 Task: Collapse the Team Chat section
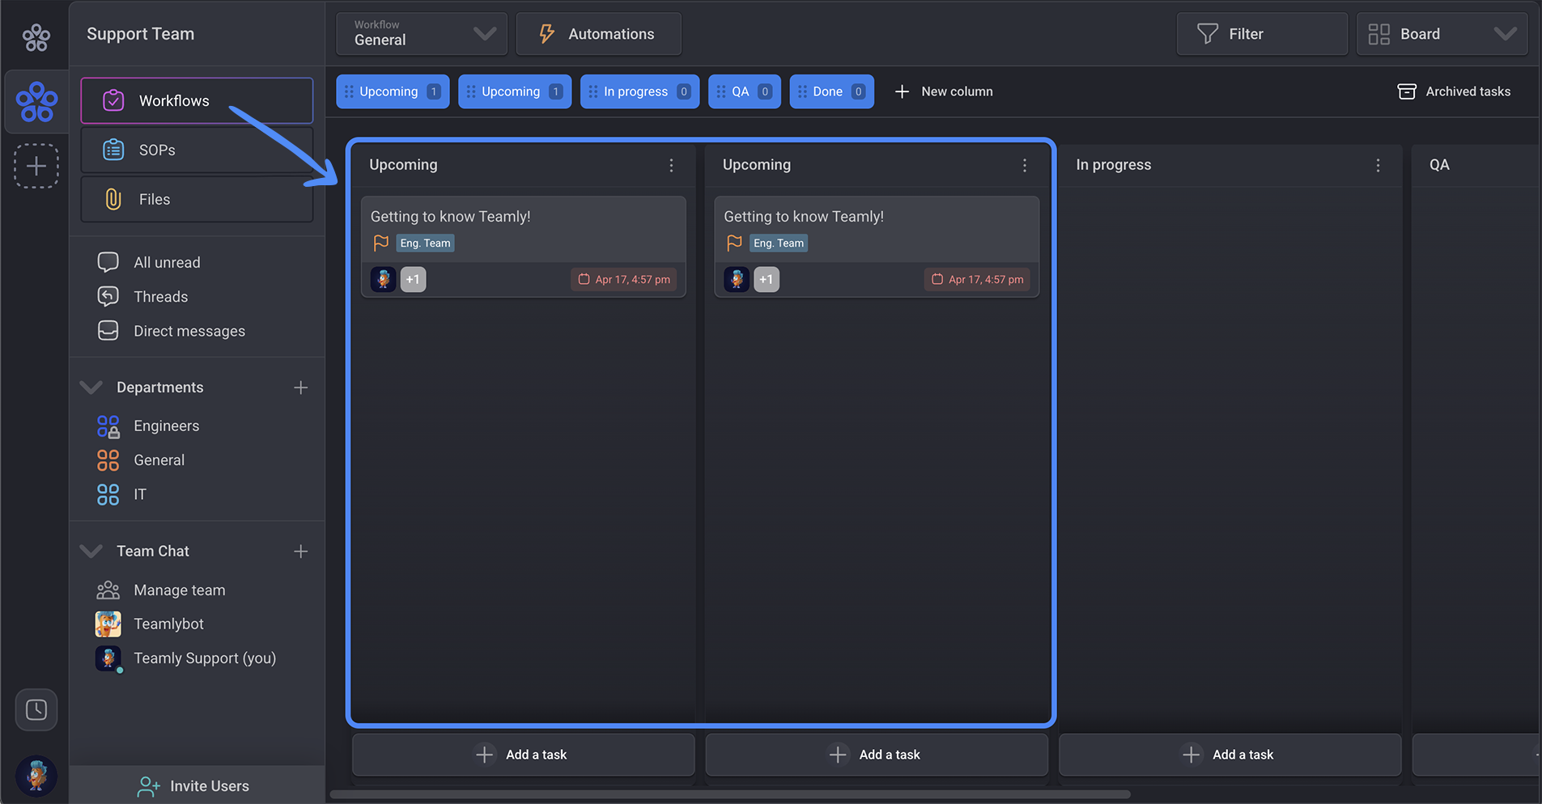click(91, 551)
